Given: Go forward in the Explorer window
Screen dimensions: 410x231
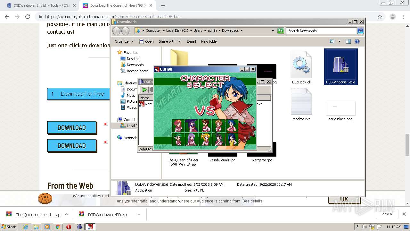Looking at the screenshot, I should 125,31.
